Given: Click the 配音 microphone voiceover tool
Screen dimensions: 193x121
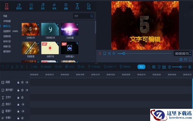Looking at the screenshot, I should [x=81, y=67].
